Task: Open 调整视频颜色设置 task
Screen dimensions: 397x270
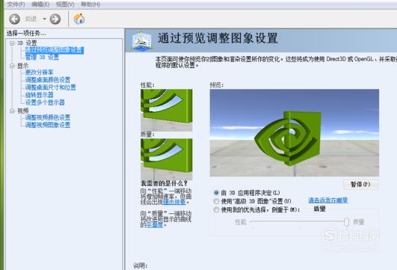Action: 48,117
